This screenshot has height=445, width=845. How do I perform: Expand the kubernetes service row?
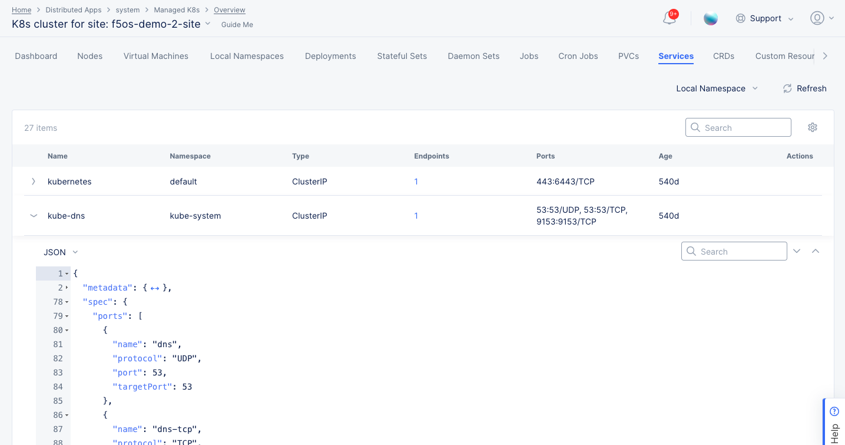tap(34, 181)
